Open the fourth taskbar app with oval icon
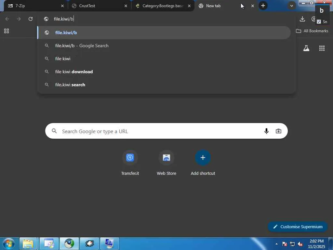The image size is (333, 250). point(90,243)
